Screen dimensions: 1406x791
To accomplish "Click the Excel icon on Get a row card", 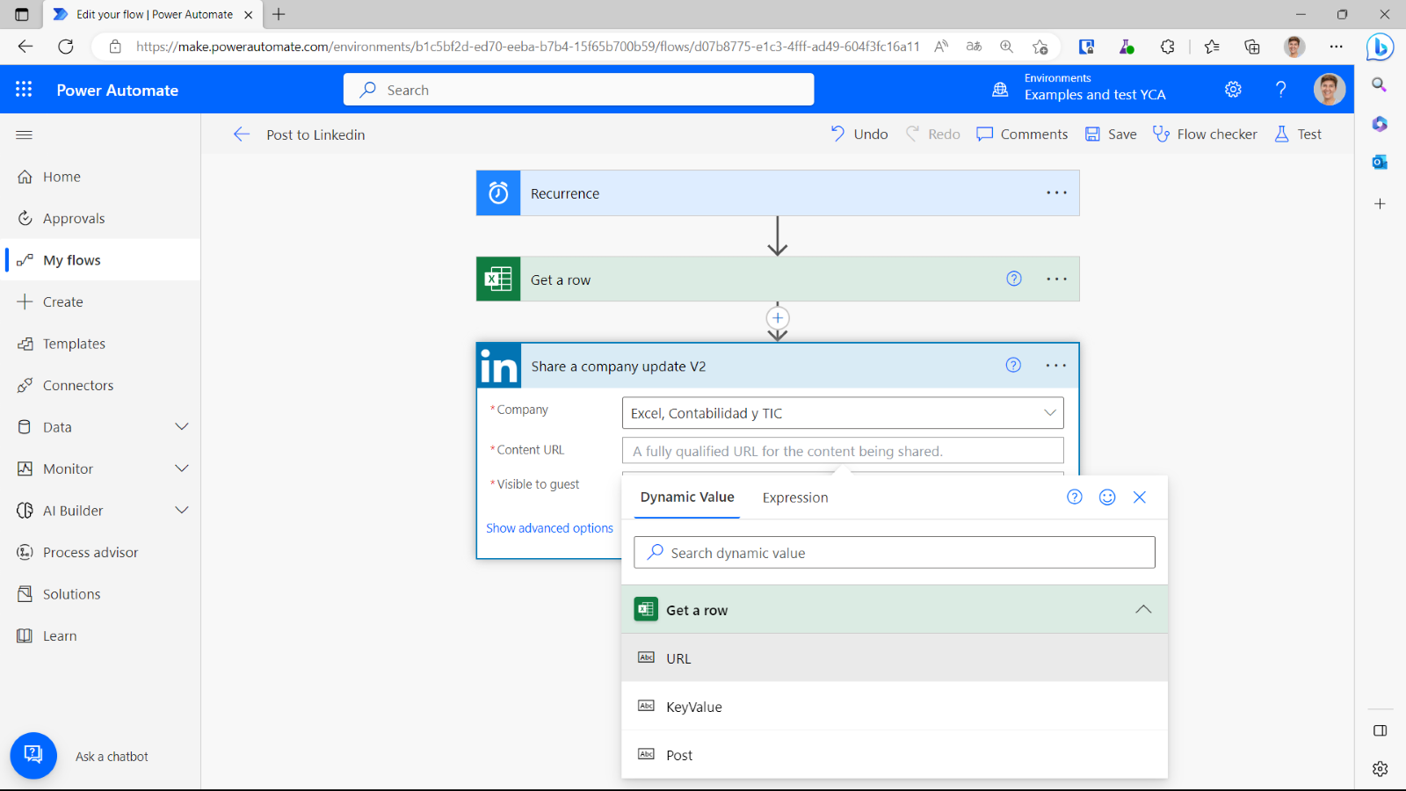I will click(x=498, y=279).
